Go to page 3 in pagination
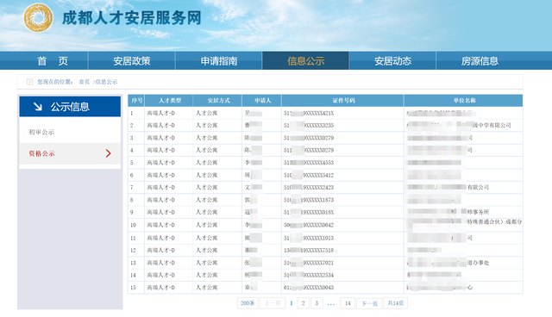Viewport: 552px width, 317px height. click(x=317, y=303)
